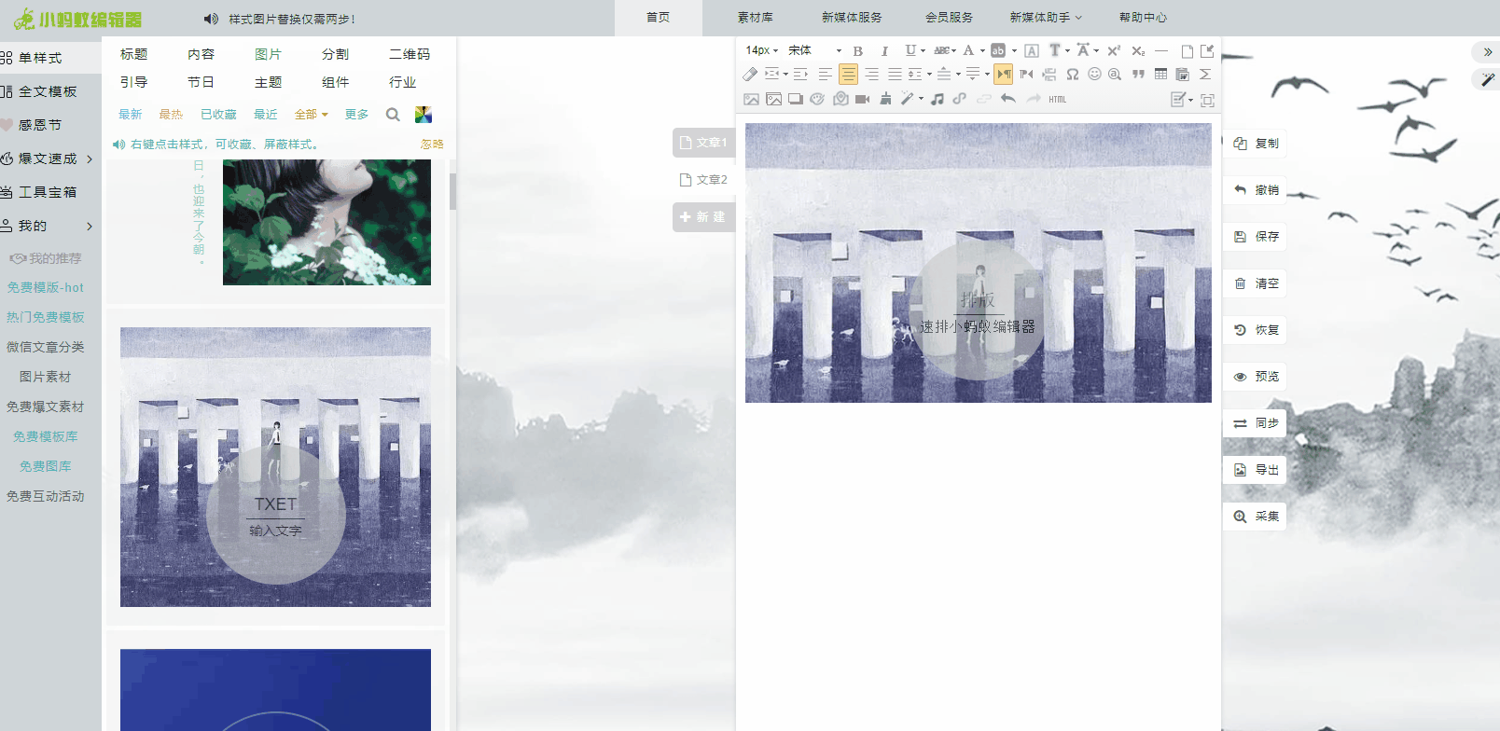Open 免费模版-hot link

coord(46,287)
